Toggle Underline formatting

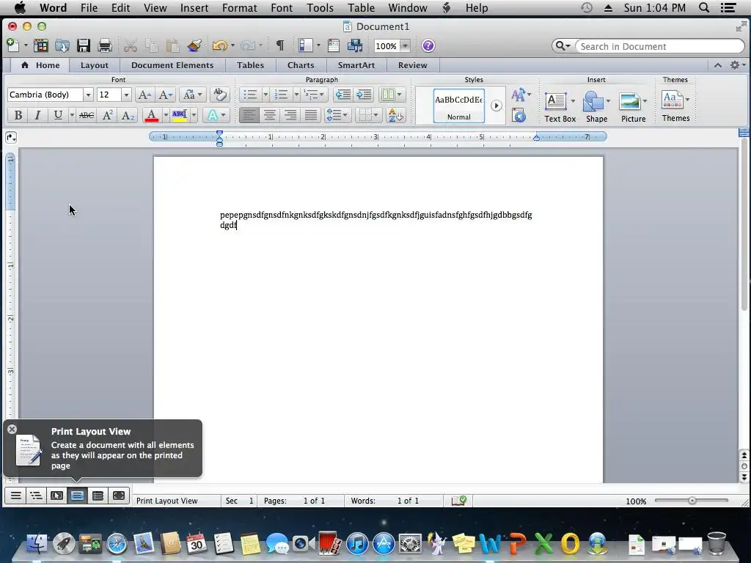pyautogui.click(x=58, y=115)
